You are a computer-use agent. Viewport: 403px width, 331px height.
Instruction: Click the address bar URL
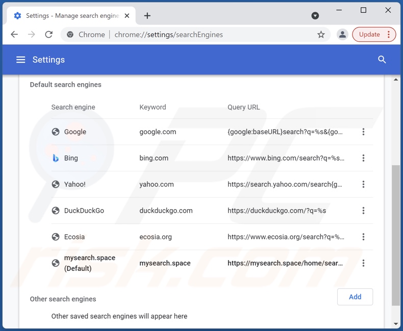point(169,35)
